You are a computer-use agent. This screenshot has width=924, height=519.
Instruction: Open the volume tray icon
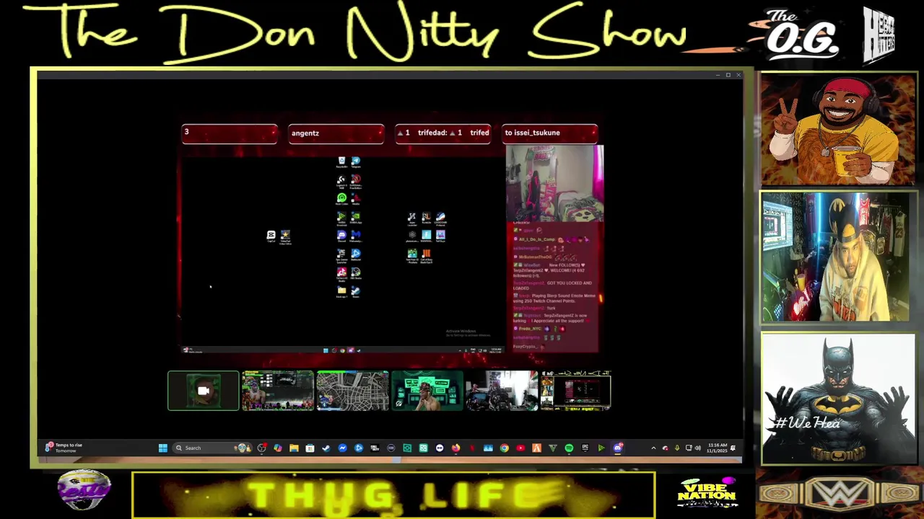698,448
